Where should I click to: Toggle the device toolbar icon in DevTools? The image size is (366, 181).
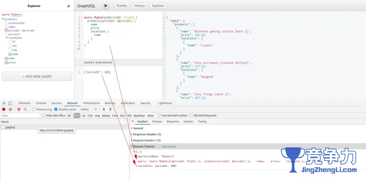point(10,103)
